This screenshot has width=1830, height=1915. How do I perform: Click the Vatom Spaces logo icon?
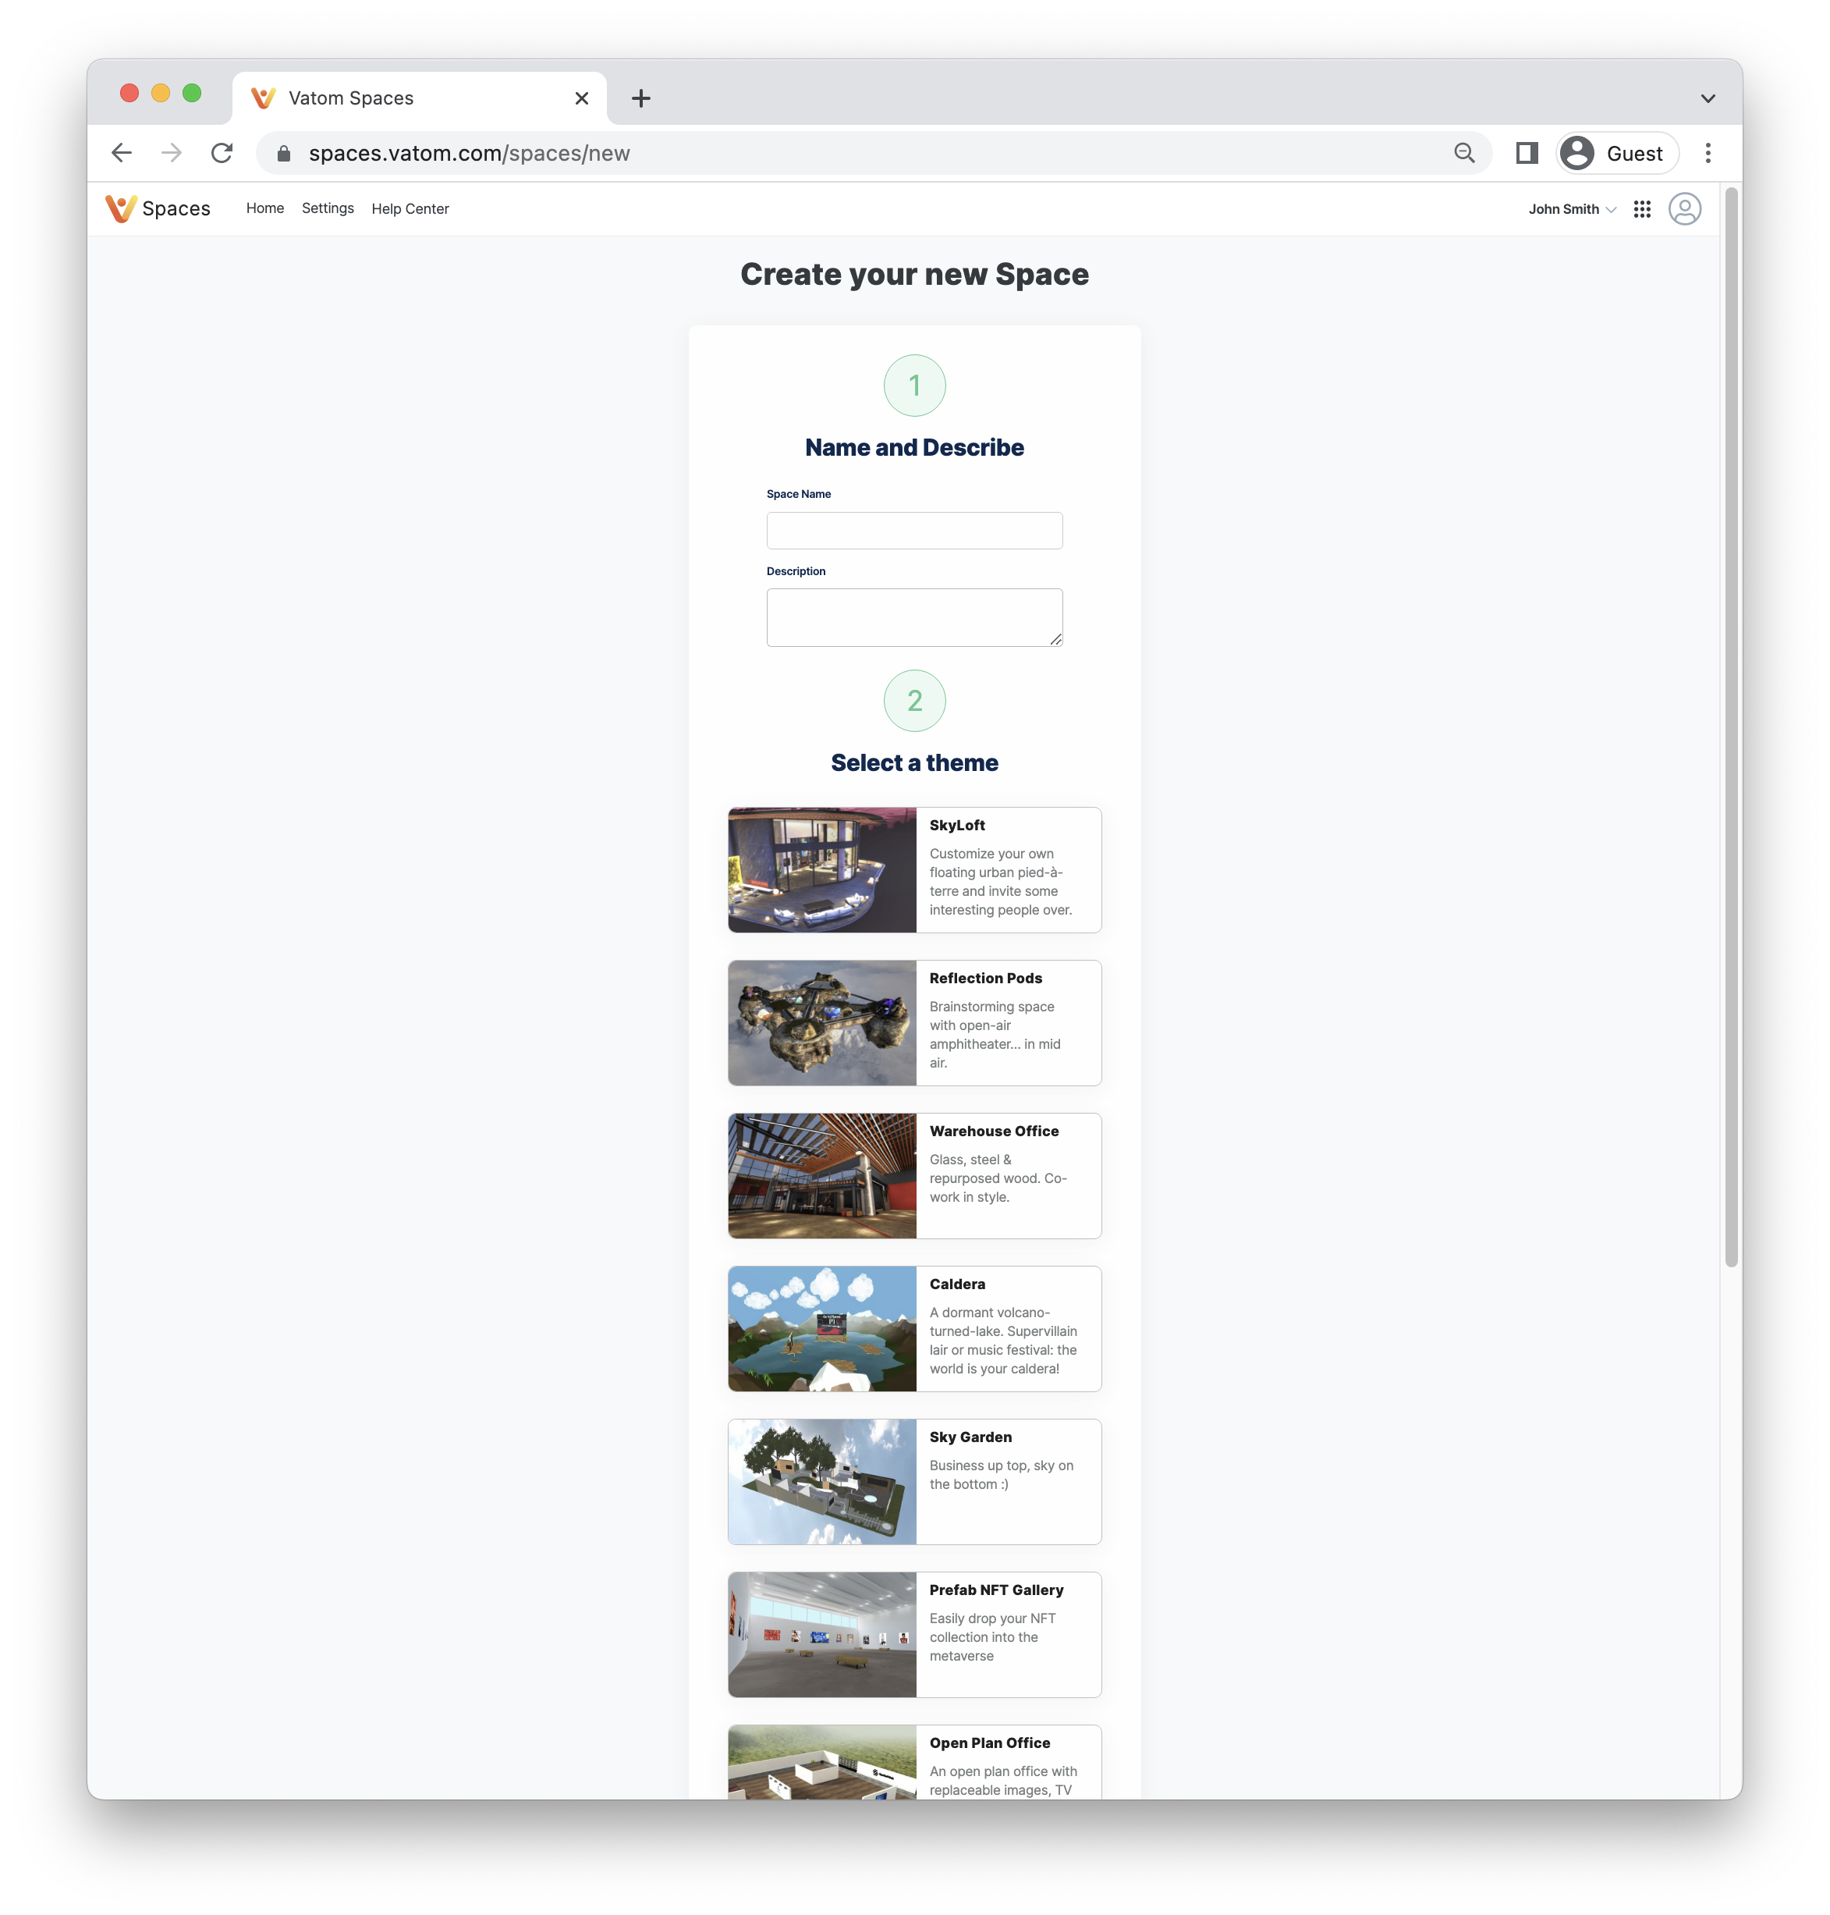coord(121,209)
